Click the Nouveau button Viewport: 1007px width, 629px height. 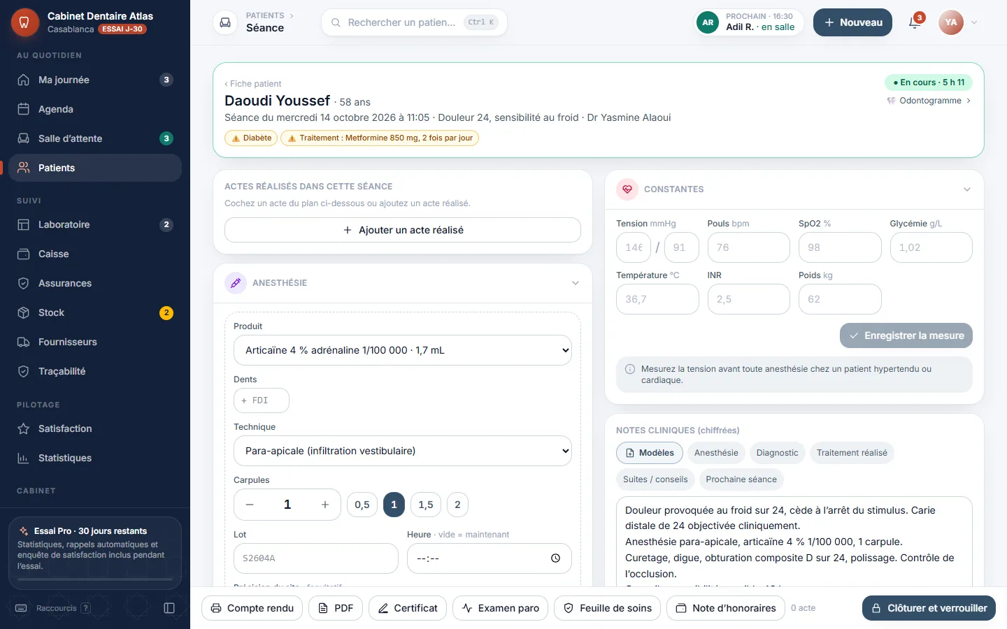[x=852, y=22]
